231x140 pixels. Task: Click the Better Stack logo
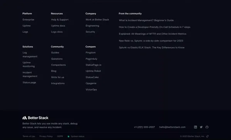click(x=35, y=118)
